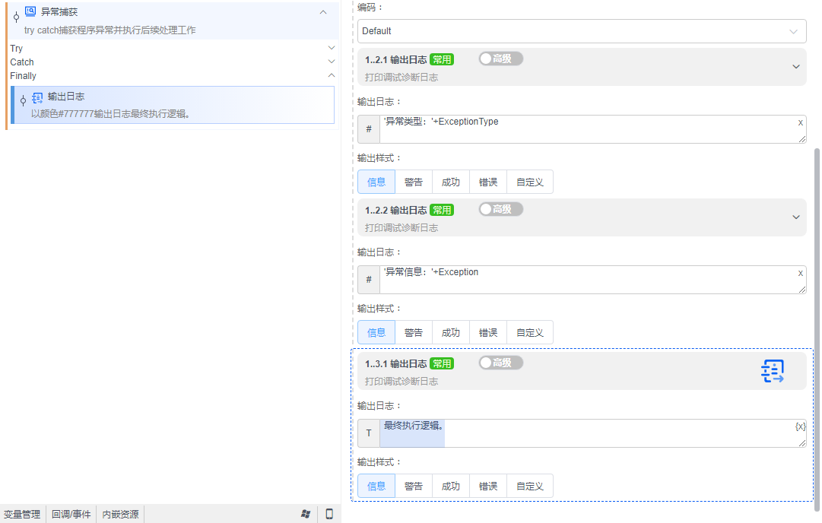
Task: Click the mobile phone icon in the status bar
Action: tap(328, 514)
